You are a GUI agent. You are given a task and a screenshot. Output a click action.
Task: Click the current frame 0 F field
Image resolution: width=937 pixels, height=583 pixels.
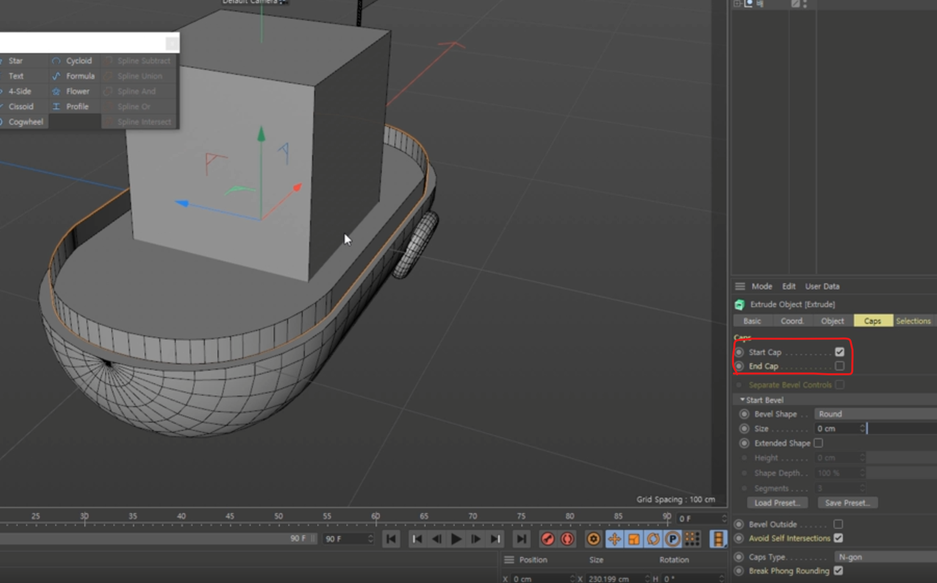698,518
